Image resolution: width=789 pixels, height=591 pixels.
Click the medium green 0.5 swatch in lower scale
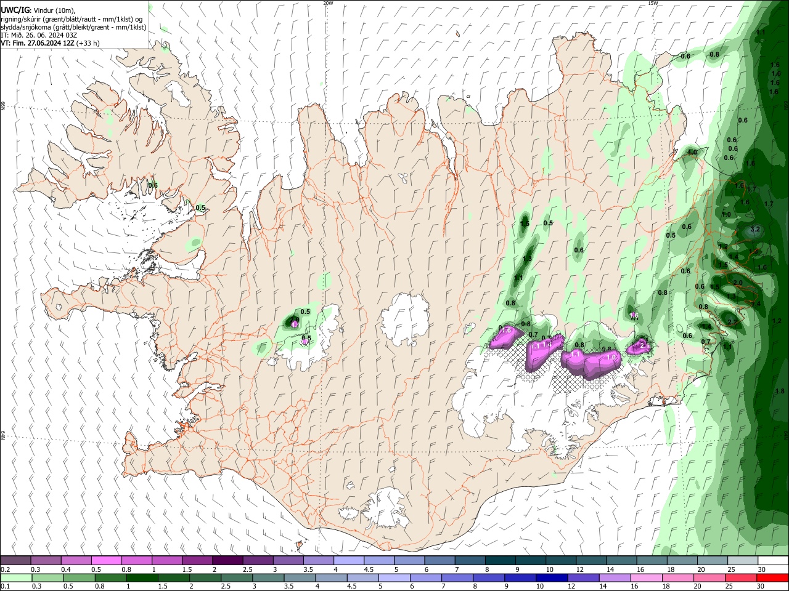(x=79, y=578)
